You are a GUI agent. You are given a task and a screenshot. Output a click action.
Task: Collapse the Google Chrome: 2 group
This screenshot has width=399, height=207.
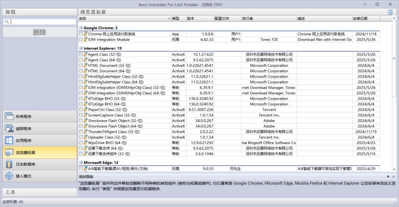click(81, 28)
